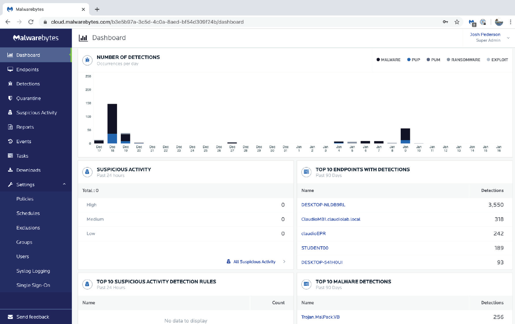The height and width of the screenshot is (324, 515).
Task: Open the Policies settings page
Action: [x=25, y=199]
